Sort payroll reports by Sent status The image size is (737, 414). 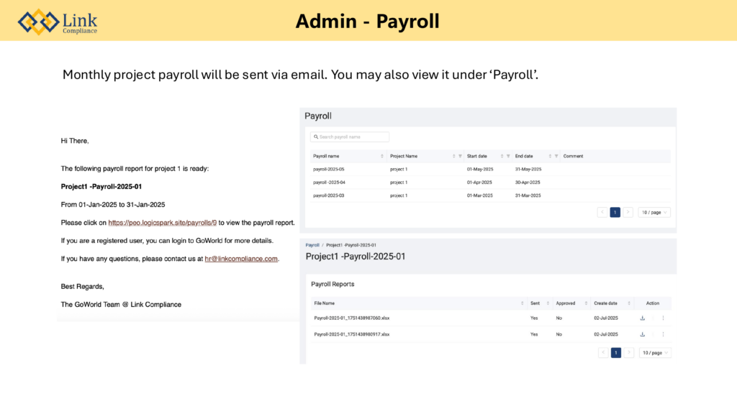click(x=548, y=303)
